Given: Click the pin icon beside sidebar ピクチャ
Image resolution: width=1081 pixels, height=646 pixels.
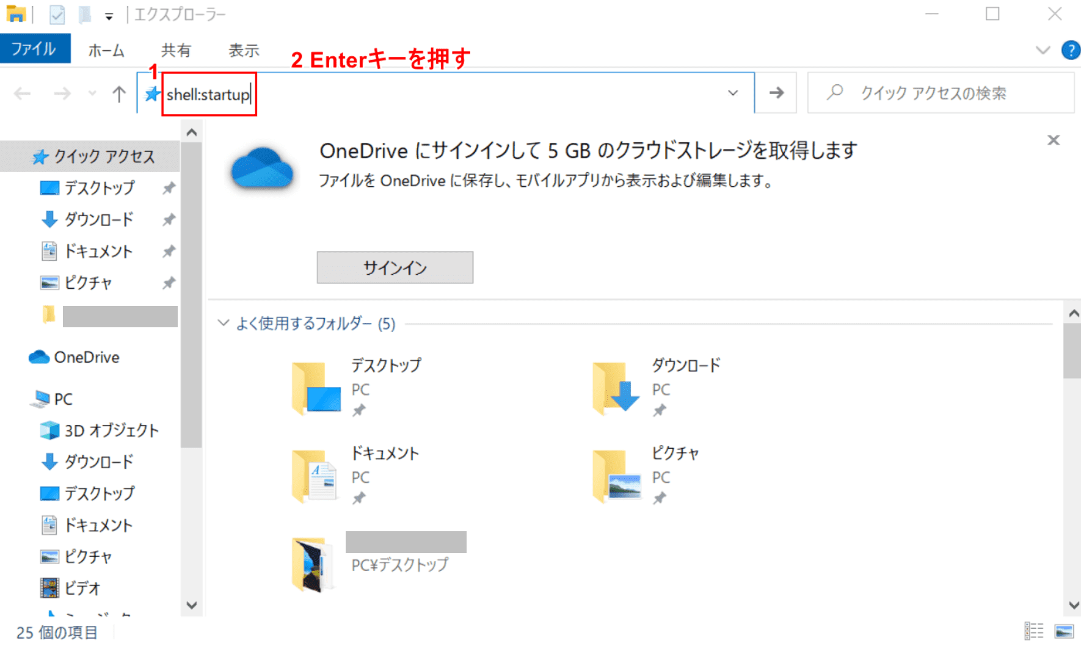Looking at the screenshot, I should (x=169, y=283).
